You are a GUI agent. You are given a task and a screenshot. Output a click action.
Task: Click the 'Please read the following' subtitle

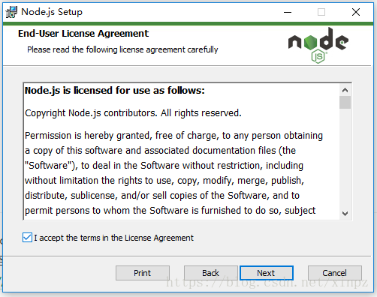tap(122, 49)
